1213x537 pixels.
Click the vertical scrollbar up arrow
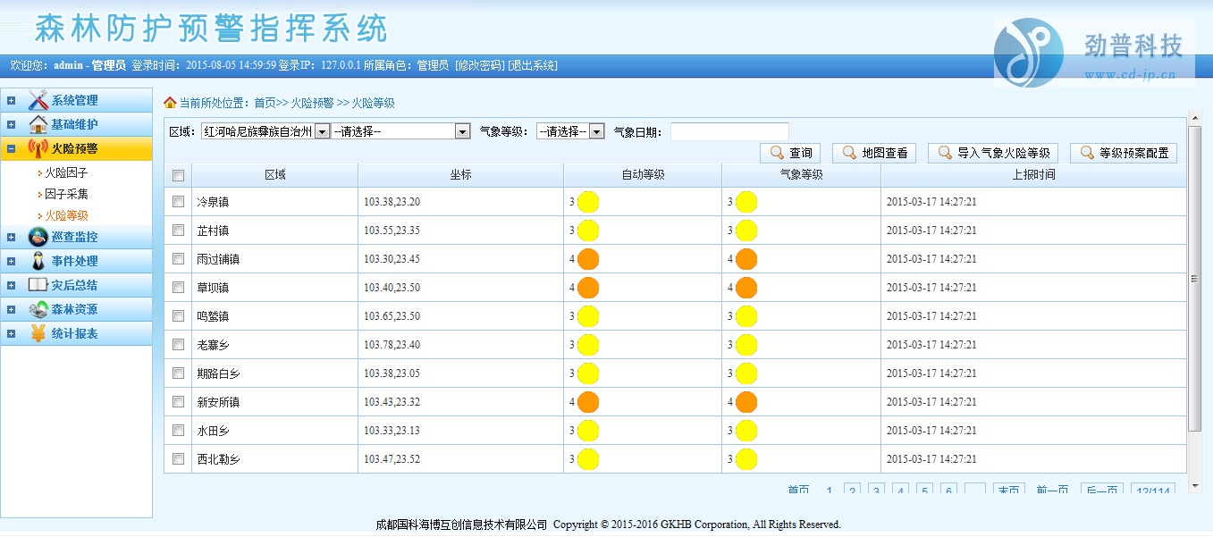point(1194,118)
